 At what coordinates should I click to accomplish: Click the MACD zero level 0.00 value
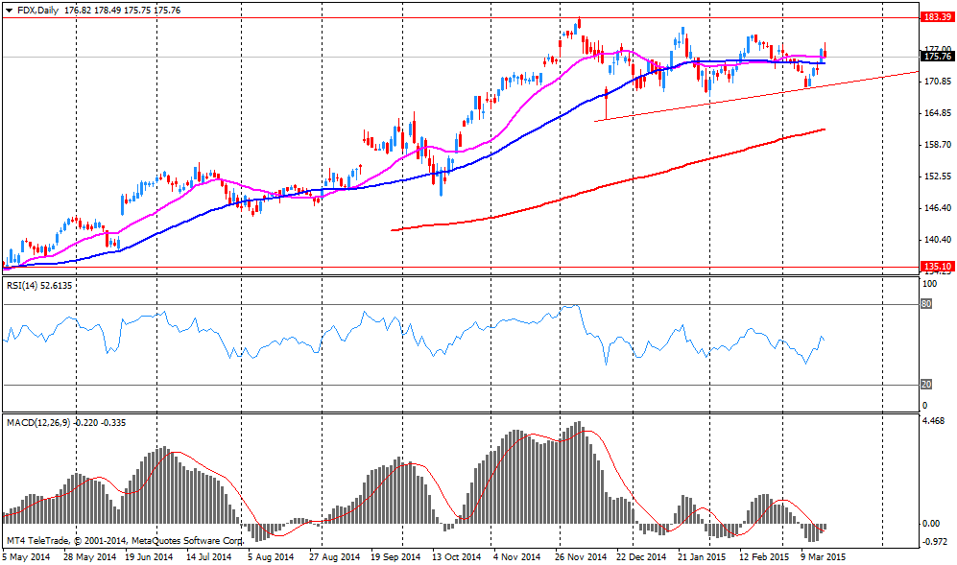[931, 524]
